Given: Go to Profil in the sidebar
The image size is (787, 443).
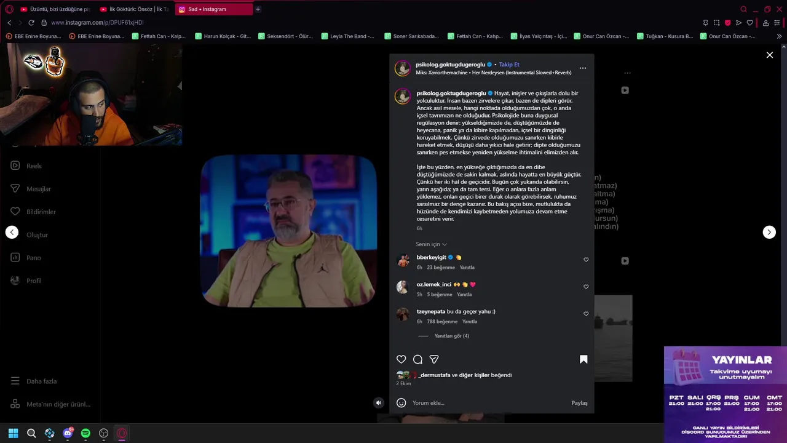Looking at the screenshot, I should [x=26, y=281].
